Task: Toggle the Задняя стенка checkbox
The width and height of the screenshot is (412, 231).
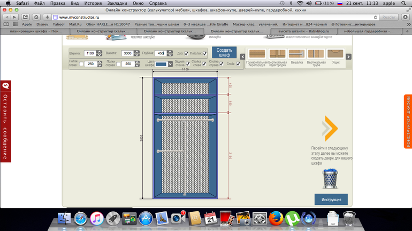Action: point(188,64)
